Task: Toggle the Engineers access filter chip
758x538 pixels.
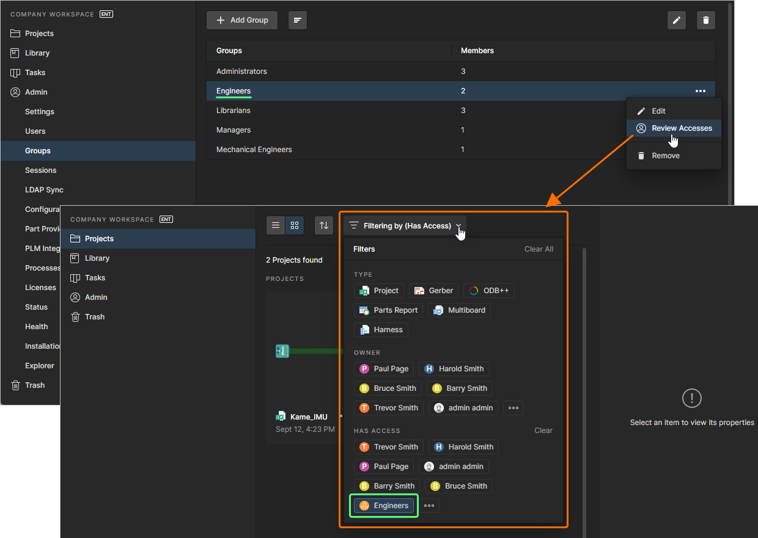Action: click(x=384, y=506)
